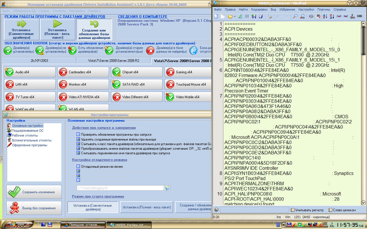Switch to the '2k/XP/2003' tab
The width and height of the screenshot is (367, 229).
(39, 61)
